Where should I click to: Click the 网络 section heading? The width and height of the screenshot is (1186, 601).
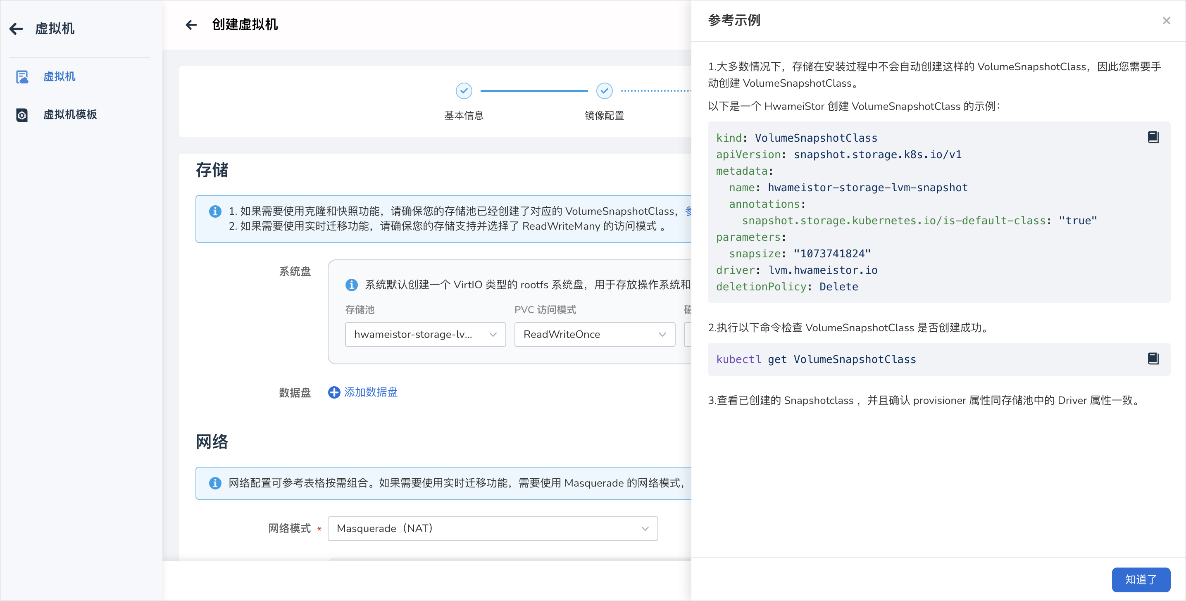click(212, 441)
